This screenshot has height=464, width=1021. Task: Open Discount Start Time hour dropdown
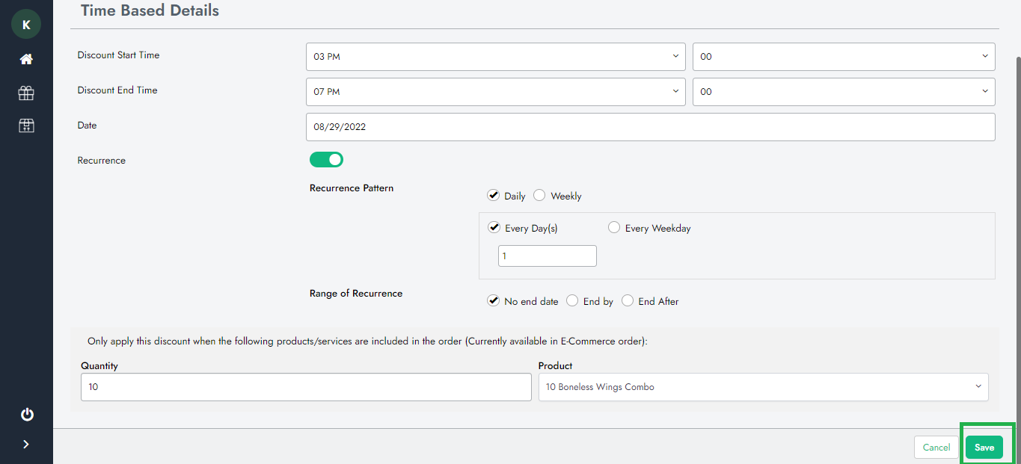[x=495, y=57]
